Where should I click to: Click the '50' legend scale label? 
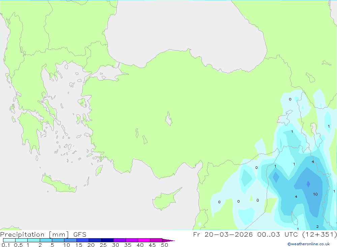164,245
